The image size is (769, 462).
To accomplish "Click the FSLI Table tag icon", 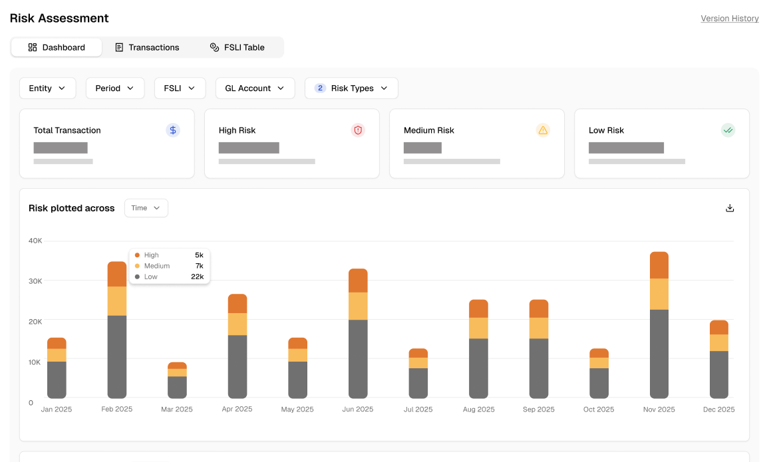I will (214, 47).
